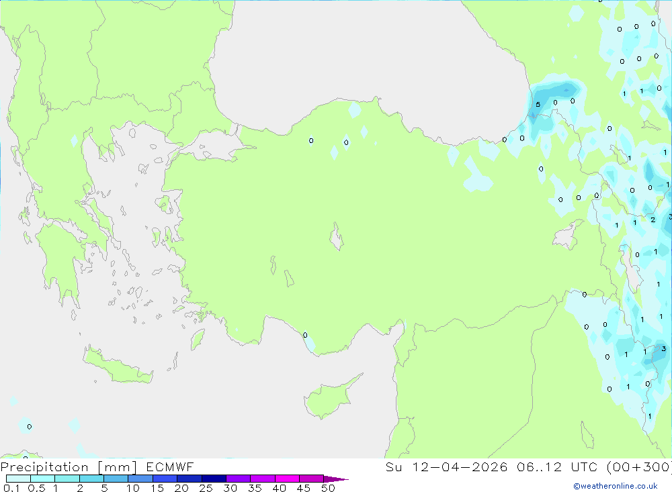Click the arrow tip ending the legend scale
The width and height of the screenshot is (672, 492).
click(337, 479)
